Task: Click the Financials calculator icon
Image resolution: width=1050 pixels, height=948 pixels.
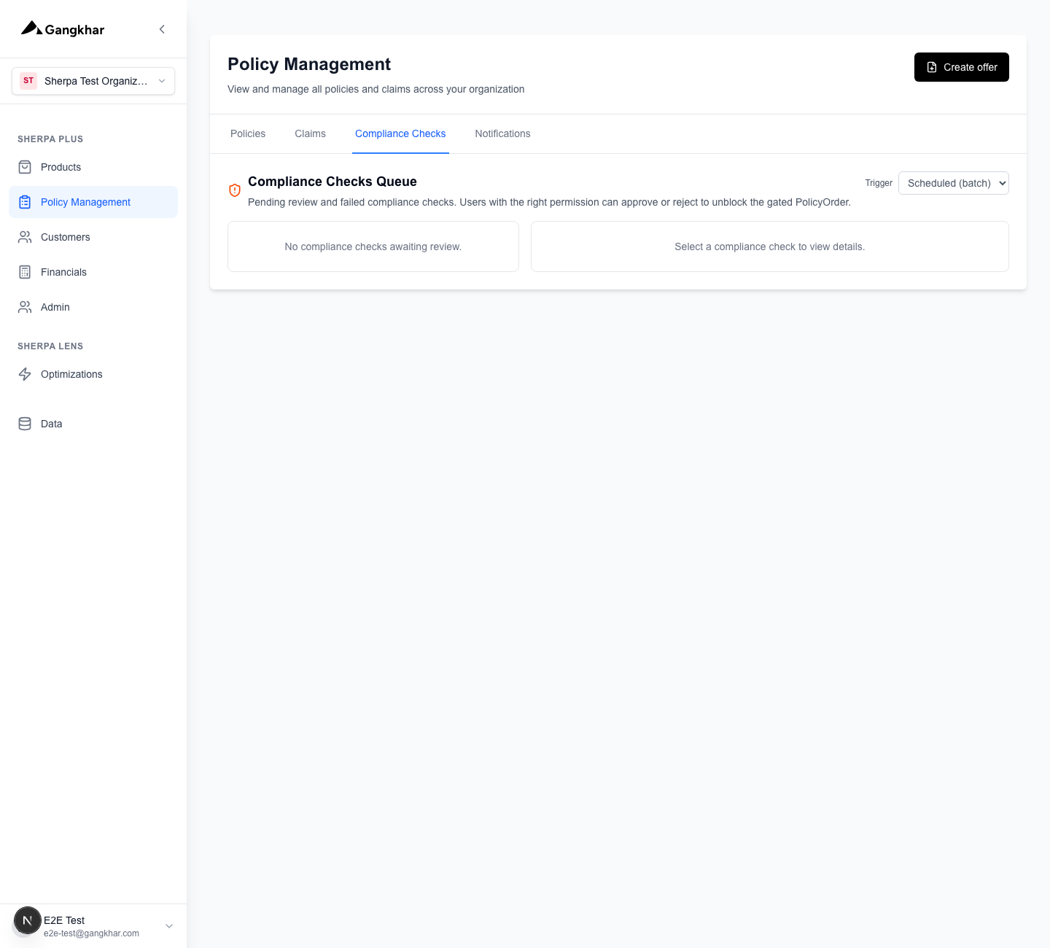Action: pos(25,272)
